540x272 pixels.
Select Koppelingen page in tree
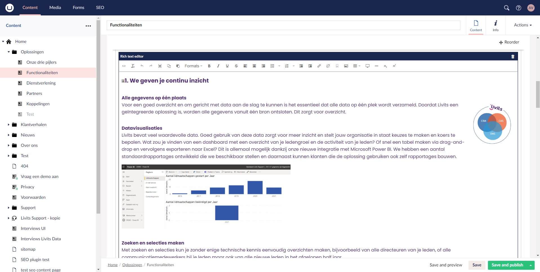[38, 104]
